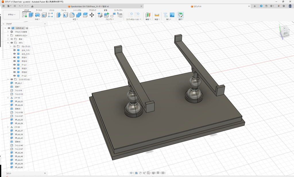Click the Fit view icon
The height and width of the screenshot is (177, 294).
click(x=148, y=173)
